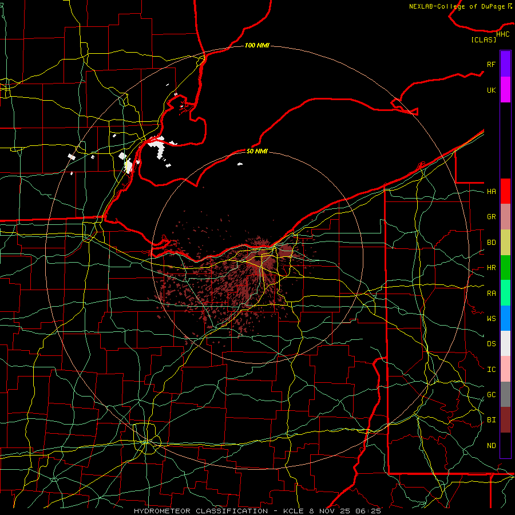Click the DS legend label

[x=492, y=344]
